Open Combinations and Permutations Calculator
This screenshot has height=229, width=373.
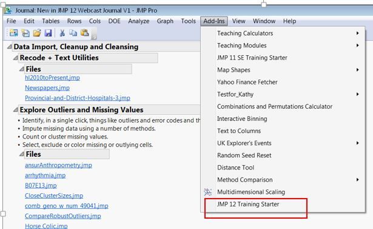(x=283, y=106)
